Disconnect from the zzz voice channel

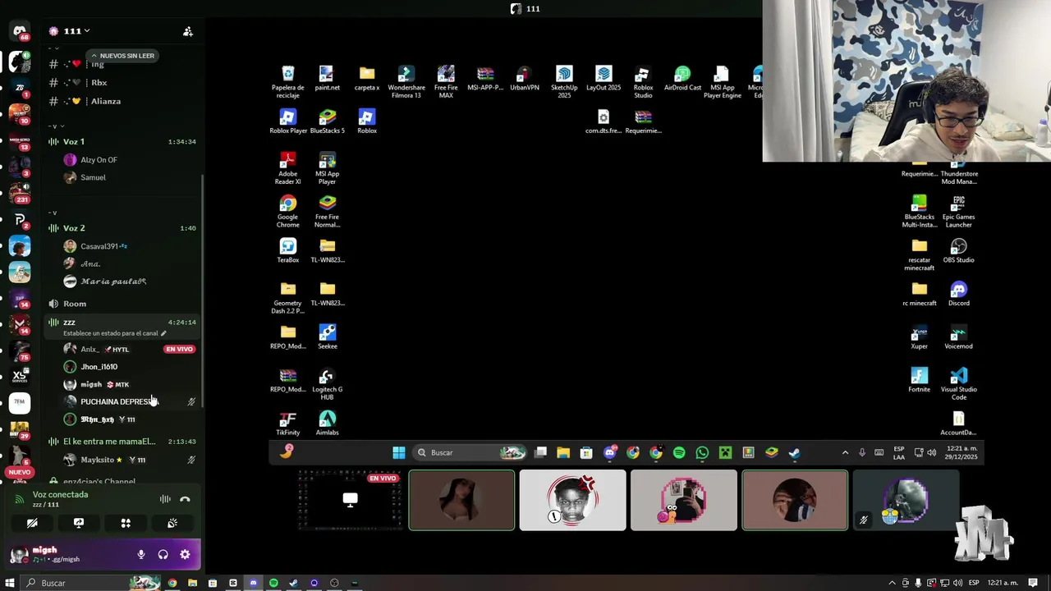click(185, 499)
